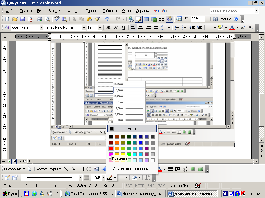This screenshot has height=198, width=265.
Task: Expand Автофигуры menu
Action: (49, 169)
